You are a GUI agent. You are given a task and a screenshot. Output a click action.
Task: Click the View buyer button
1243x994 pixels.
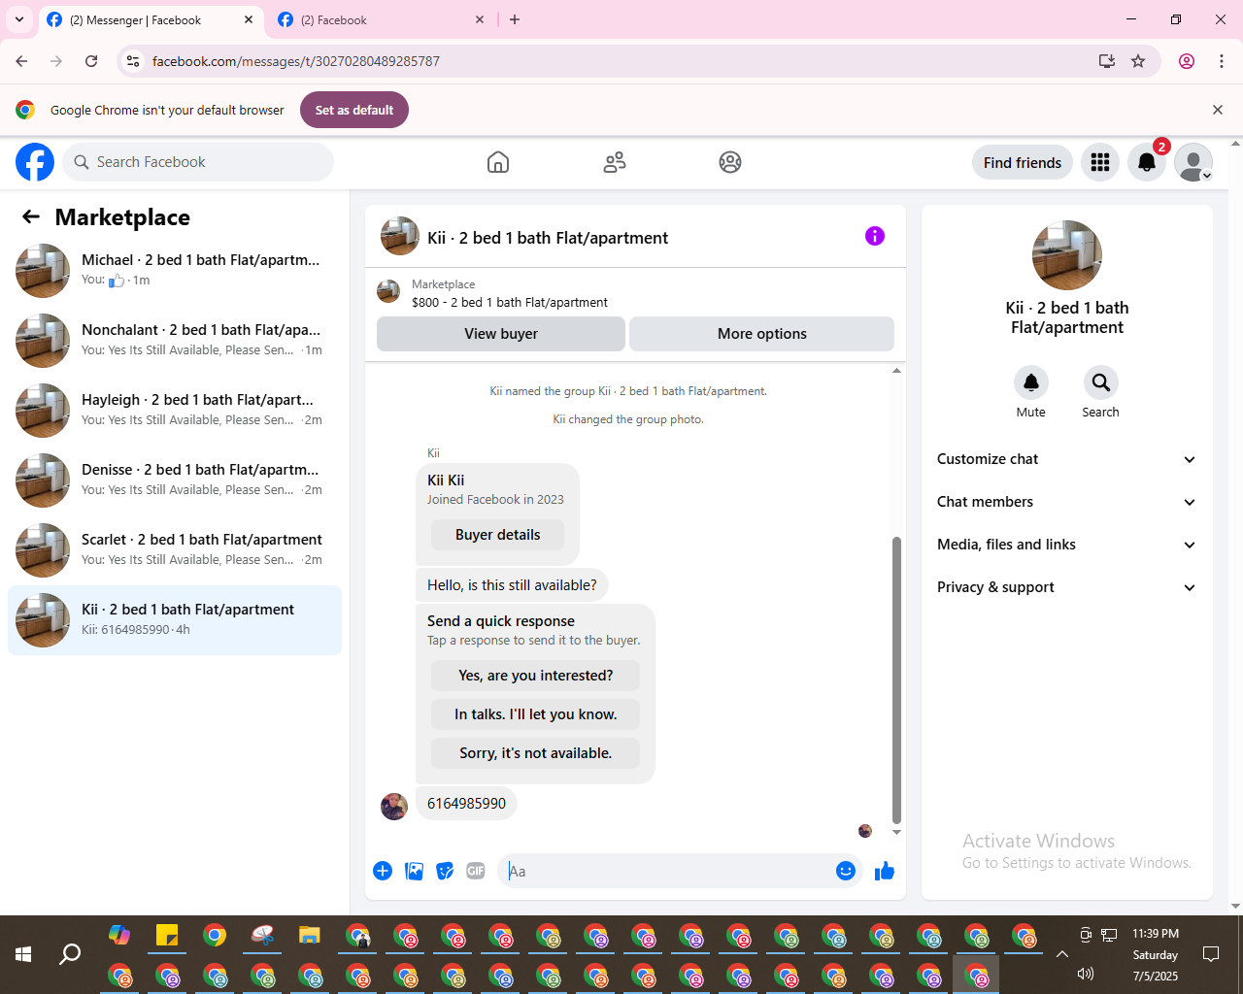(501, 334)
